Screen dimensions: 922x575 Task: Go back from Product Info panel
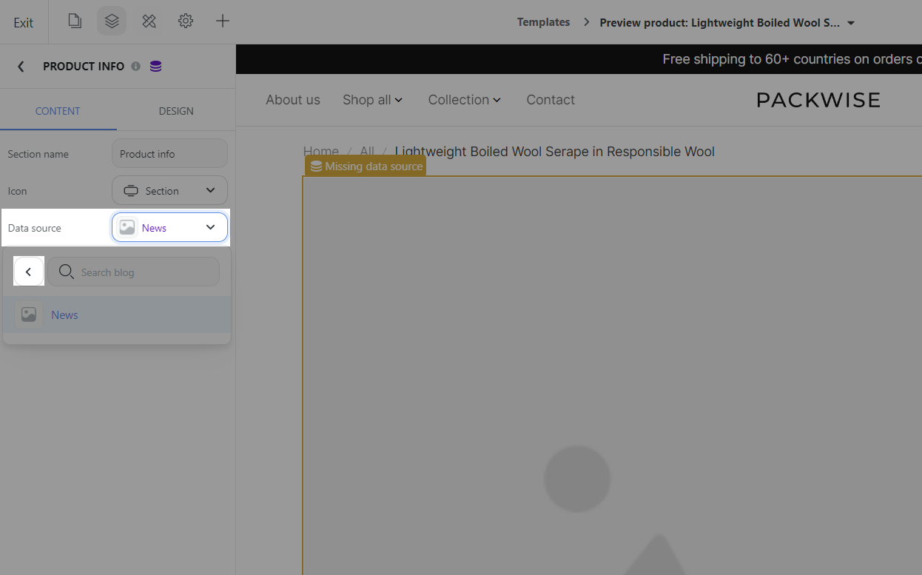point(21,67)
